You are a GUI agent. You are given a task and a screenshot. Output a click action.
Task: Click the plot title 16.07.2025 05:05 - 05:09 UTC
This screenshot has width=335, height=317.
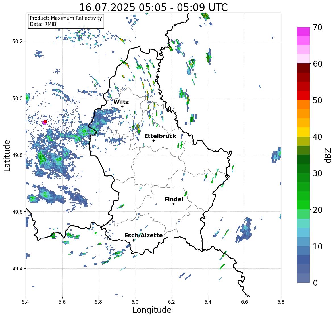coord(153,7)
